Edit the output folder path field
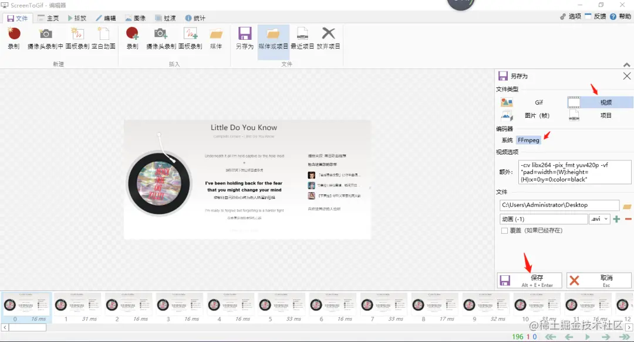The height and width of the screenshot is (342, 634). pos(559,205)
